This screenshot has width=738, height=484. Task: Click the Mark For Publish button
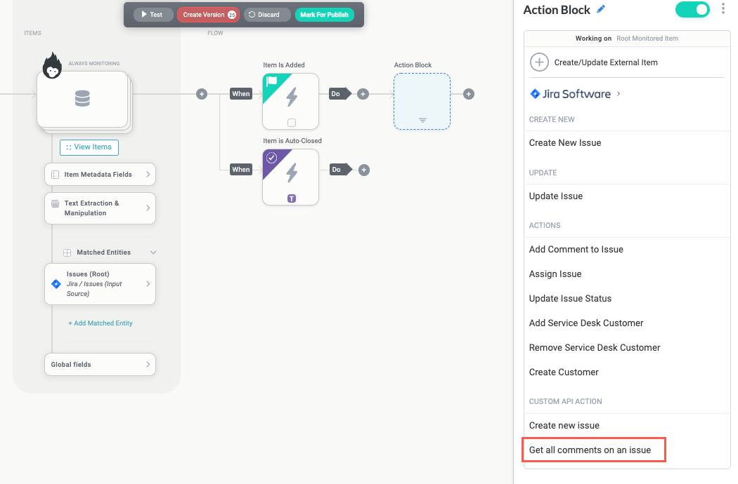(x=324, y=14)
